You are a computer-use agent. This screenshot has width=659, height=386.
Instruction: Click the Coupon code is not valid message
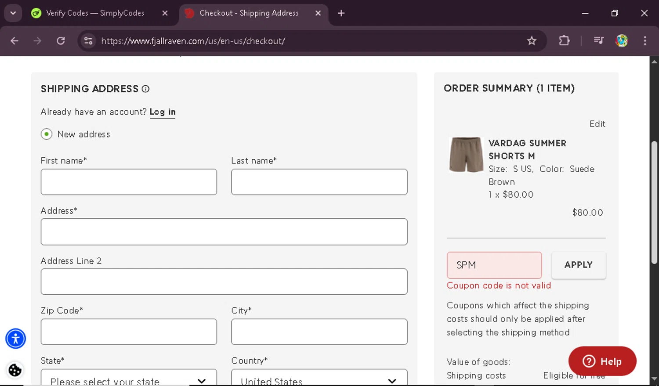(x=499, y=285)
